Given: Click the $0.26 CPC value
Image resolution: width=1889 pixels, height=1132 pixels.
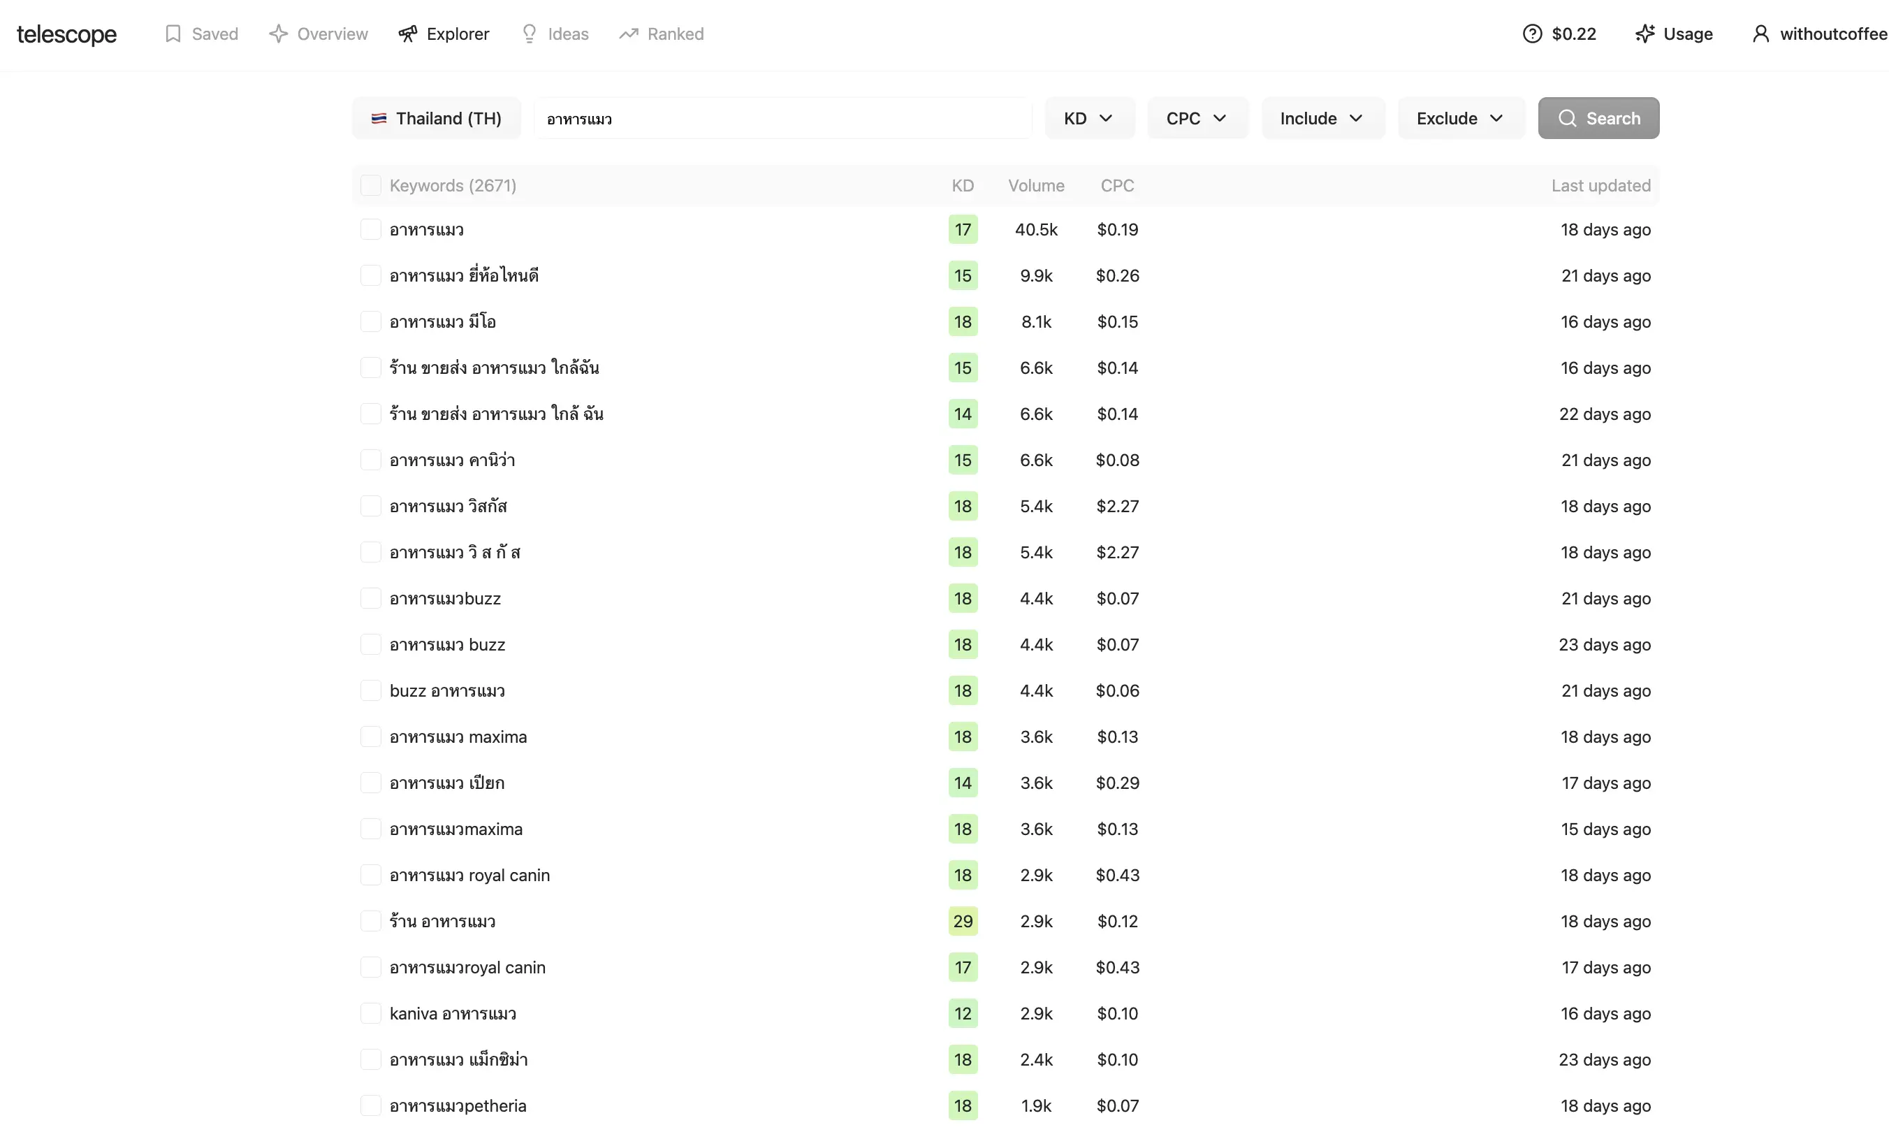Looking at the screenshot, I should [1116, 275].
